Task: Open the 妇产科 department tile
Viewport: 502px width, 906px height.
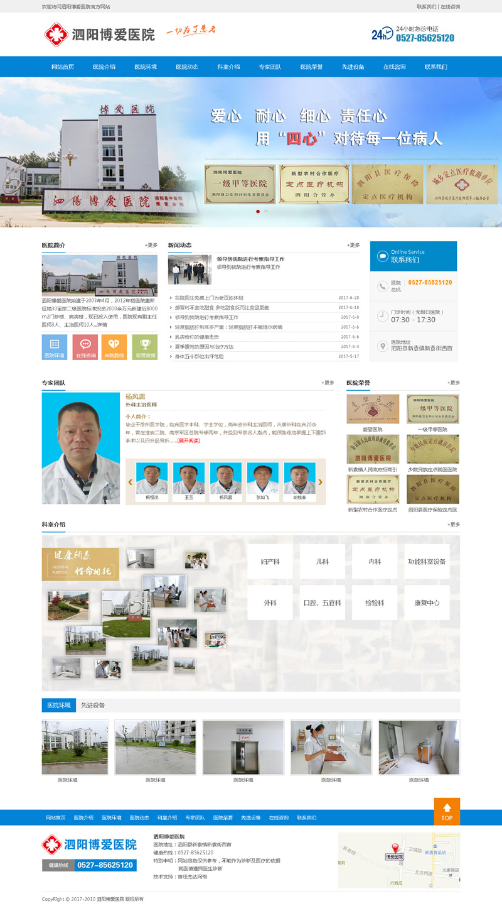Action: click(x=270, y=561)
